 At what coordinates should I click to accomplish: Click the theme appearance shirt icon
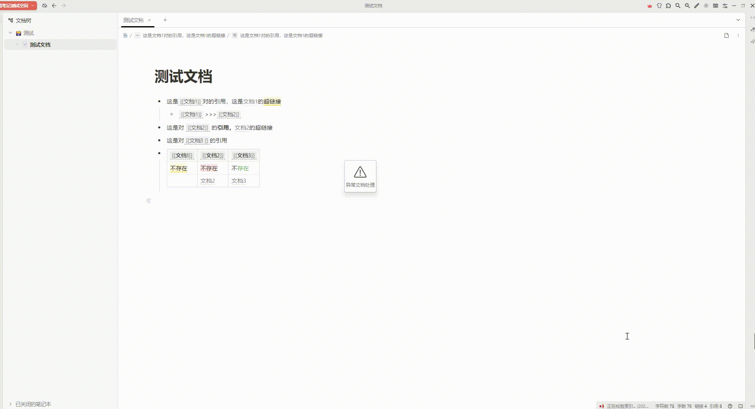[659, 6]
